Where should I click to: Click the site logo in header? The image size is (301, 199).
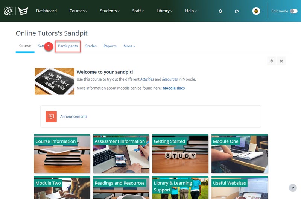(x=8, y=11)
